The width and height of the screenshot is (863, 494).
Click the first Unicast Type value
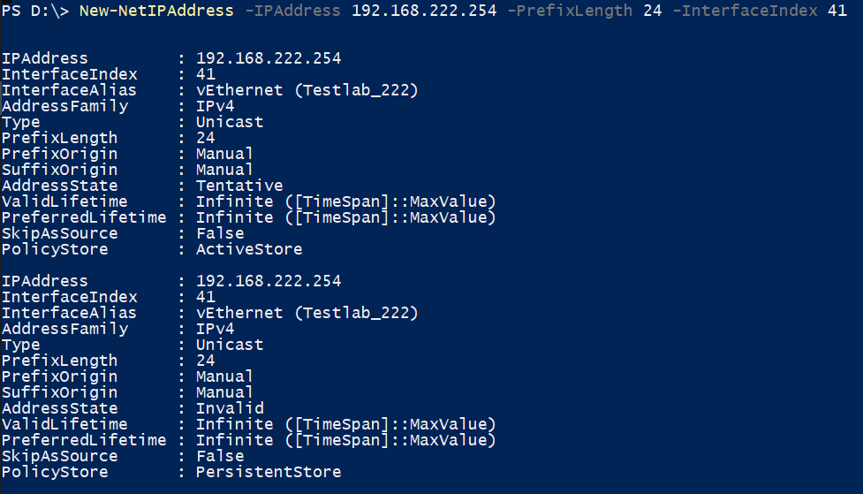(x=230, y=122)
